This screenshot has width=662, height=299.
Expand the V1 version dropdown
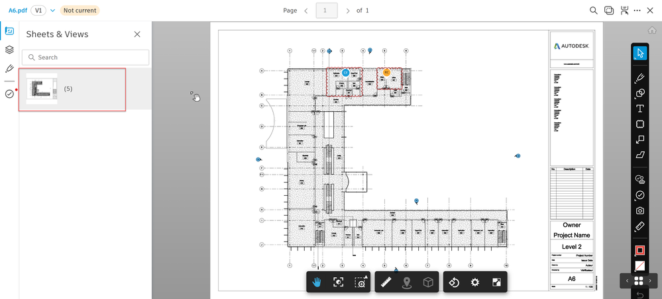[x=53, y=10]
